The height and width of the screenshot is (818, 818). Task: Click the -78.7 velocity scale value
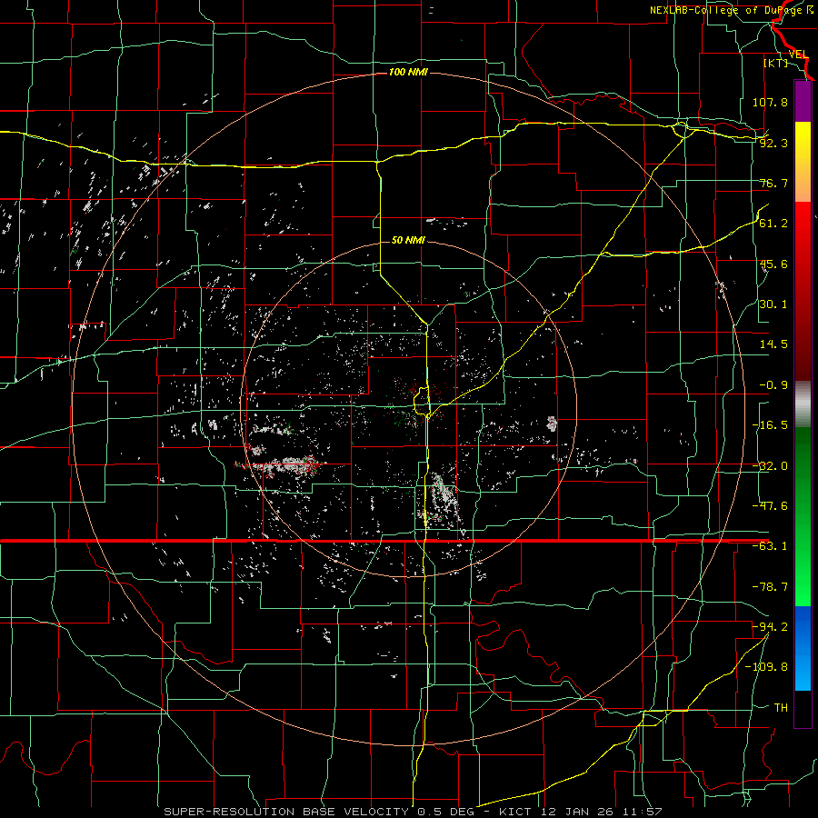tap(770, 587)
